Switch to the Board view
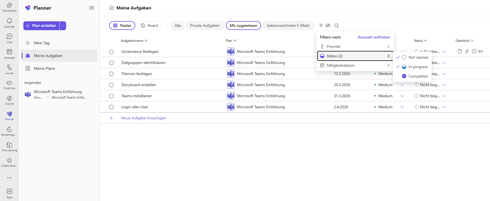The height and width of the screenshot is (201, 490). [x=149, y=25]
